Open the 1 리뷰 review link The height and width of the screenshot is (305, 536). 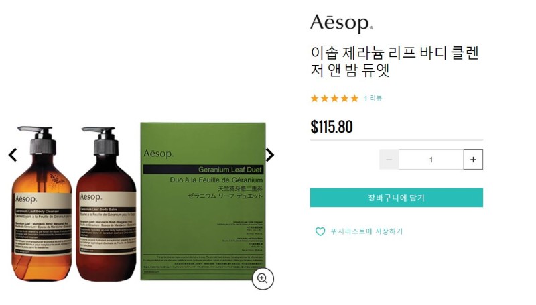(373, 99)
